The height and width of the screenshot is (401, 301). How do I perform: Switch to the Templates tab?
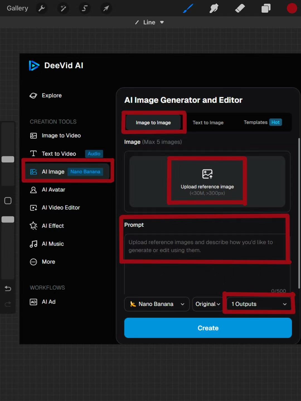(262, 123)
